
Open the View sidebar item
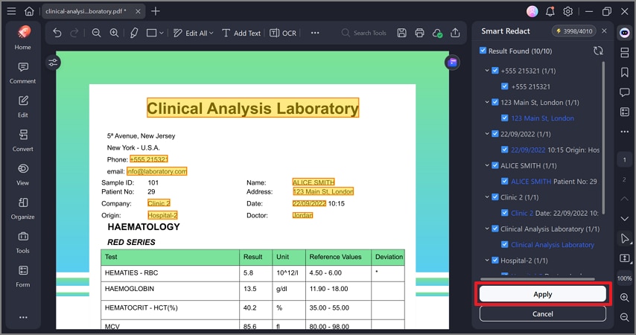click(22, 175)
